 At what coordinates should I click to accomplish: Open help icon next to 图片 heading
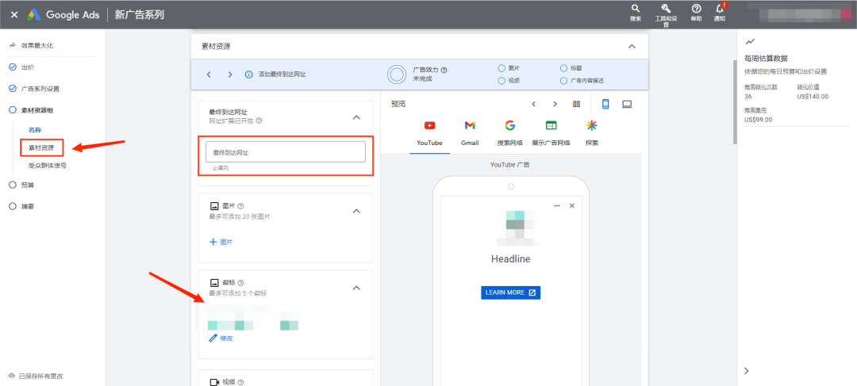pos(241,206)
